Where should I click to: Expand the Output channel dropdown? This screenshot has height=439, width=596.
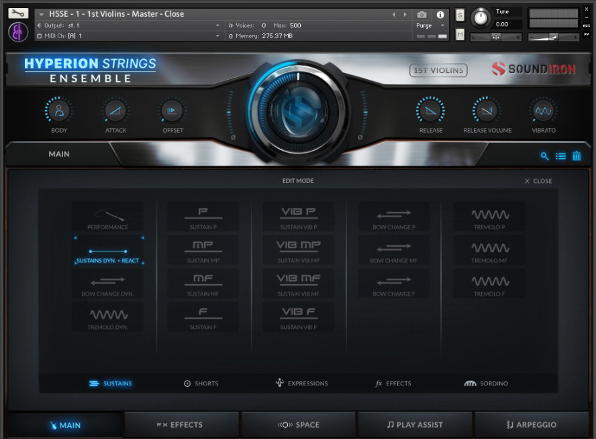pos(217,25)
